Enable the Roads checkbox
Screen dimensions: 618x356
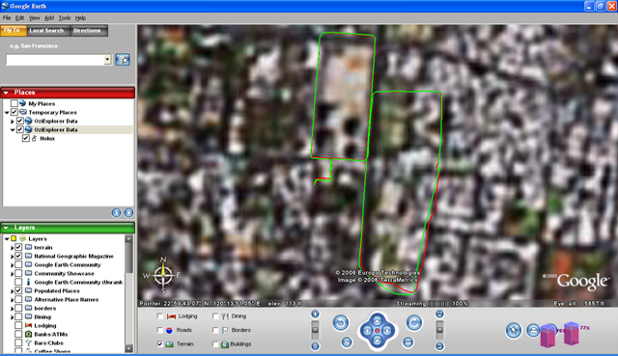point(159,330)
